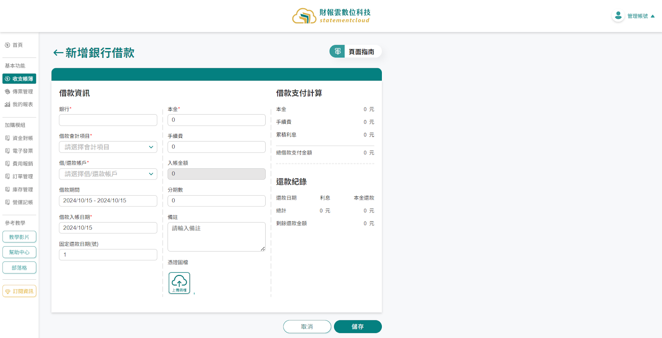Click the 備註 textarea
This screenshot has height=338, width=662.
(x=216, y=237)
